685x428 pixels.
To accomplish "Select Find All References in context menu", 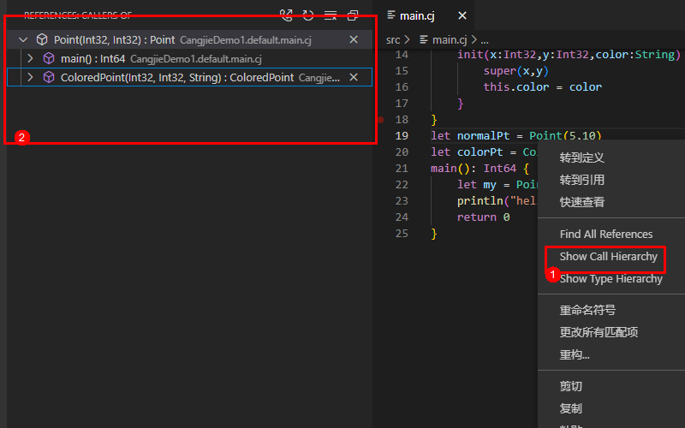I will pos(605,234).
